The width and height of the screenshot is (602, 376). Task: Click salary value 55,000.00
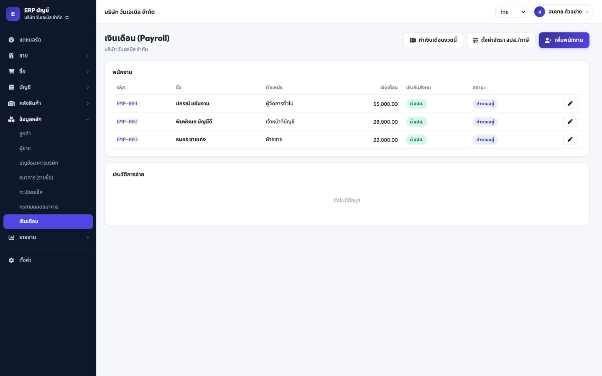tap(385, 104)
